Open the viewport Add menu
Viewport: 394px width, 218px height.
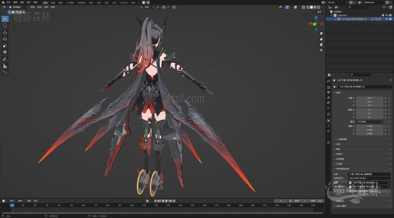coord(46,7)
